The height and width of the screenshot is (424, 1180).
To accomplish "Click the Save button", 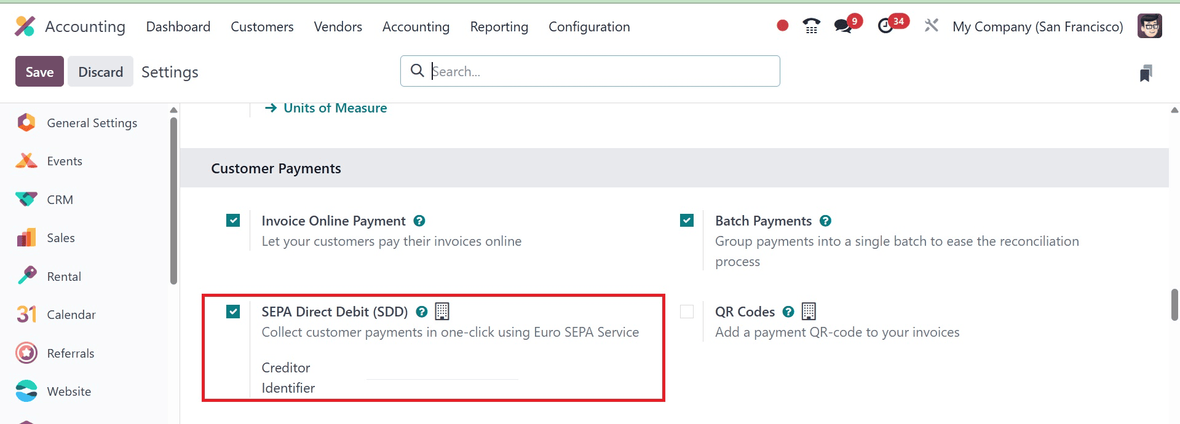I will pyautogui.click(x=39, y=71).
